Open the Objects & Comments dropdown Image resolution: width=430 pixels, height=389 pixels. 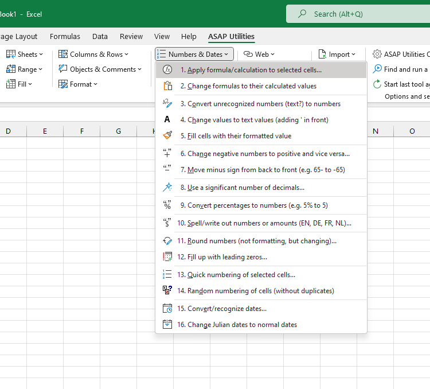100,69
